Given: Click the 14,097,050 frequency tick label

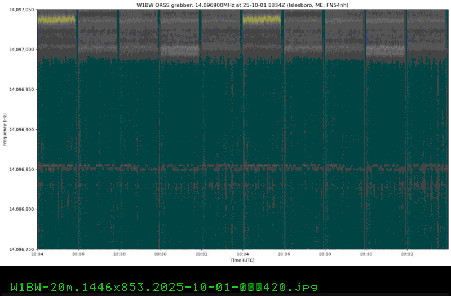Looking at the screenshot, I should coord(20,10).
